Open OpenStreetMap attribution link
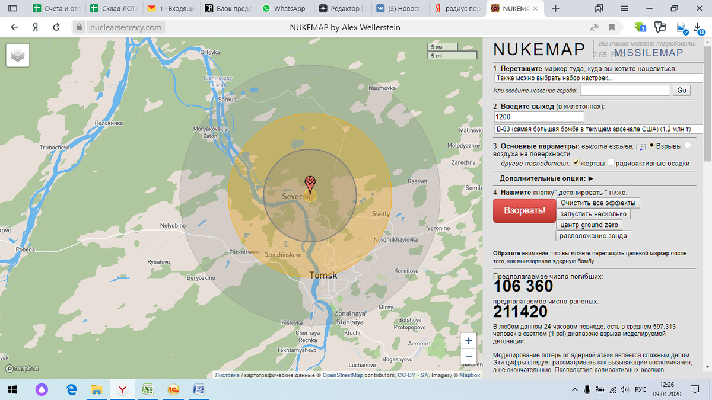Image resolution: width=712 pixels, height=400 pixels. (x=343, y=375)
